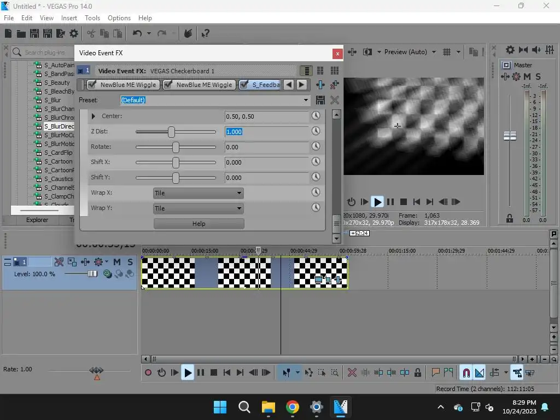Delete the current FX preset
Image resolution: width=560 pixels, height=420 pixels.
coord(335,100)
